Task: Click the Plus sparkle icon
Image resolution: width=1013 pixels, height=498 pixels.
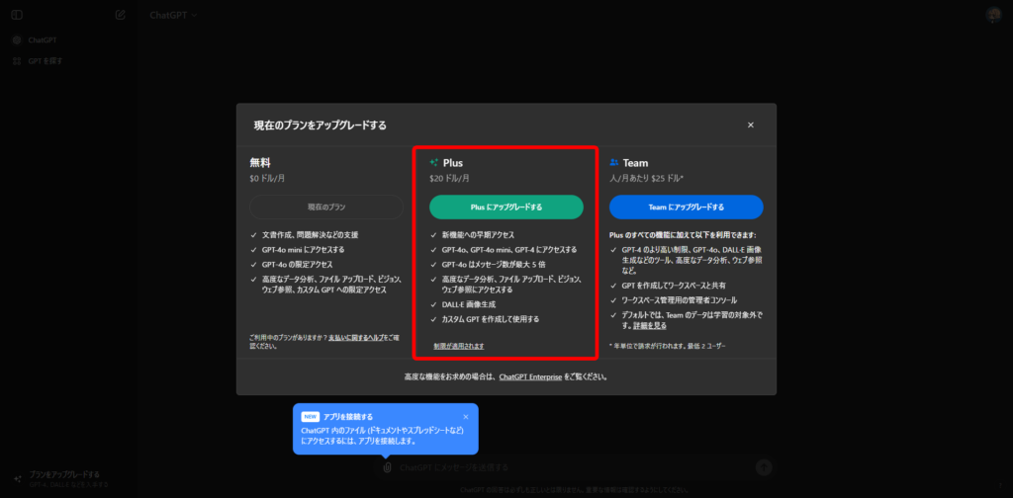Action: [434, 163]
